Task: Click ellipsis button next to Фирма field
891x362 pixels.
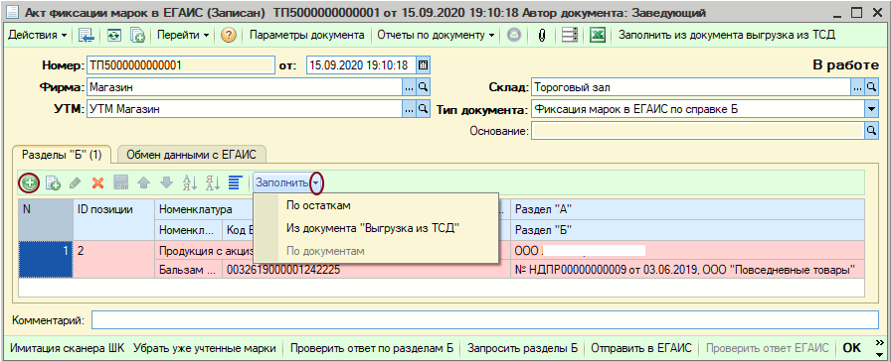Action: [409, 87]
